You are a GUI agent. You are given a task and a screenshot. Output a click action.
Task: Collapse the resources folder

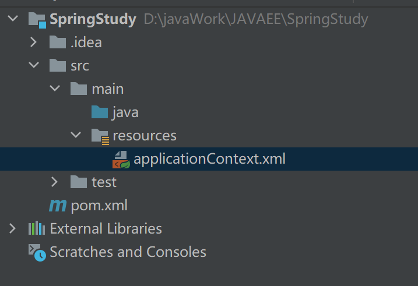pos(76,135)
